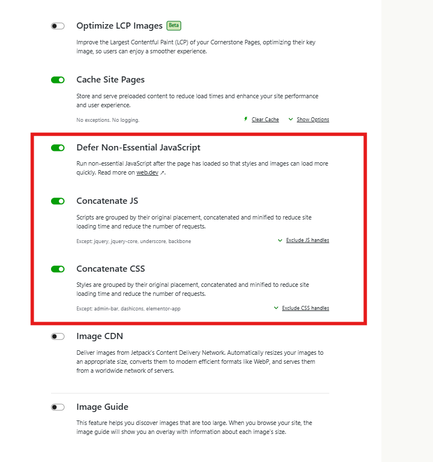Click the Beta badge next to Optimize LCP Images
The height and width of the screenshot is (462, 433).
(x=174, y=25)
